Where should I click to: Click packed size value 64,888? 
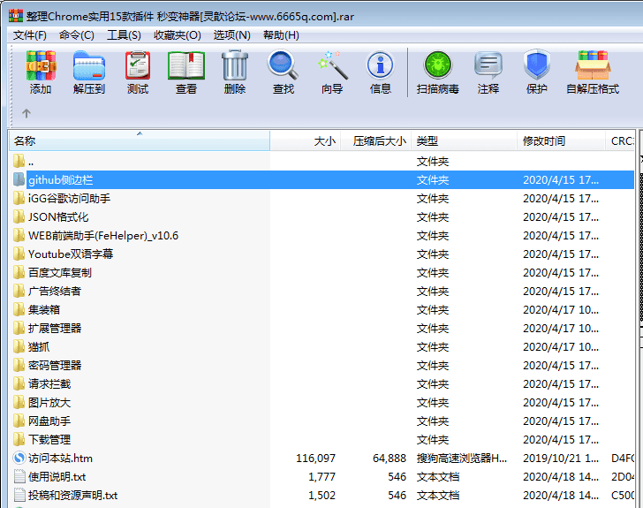pos(390,458)
